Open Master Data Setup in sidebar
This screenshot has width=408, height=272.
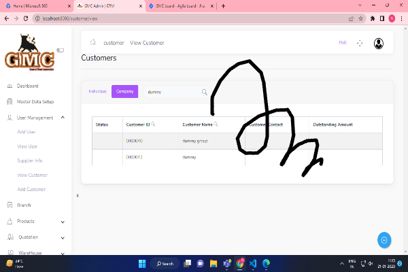tap(35, 102)
